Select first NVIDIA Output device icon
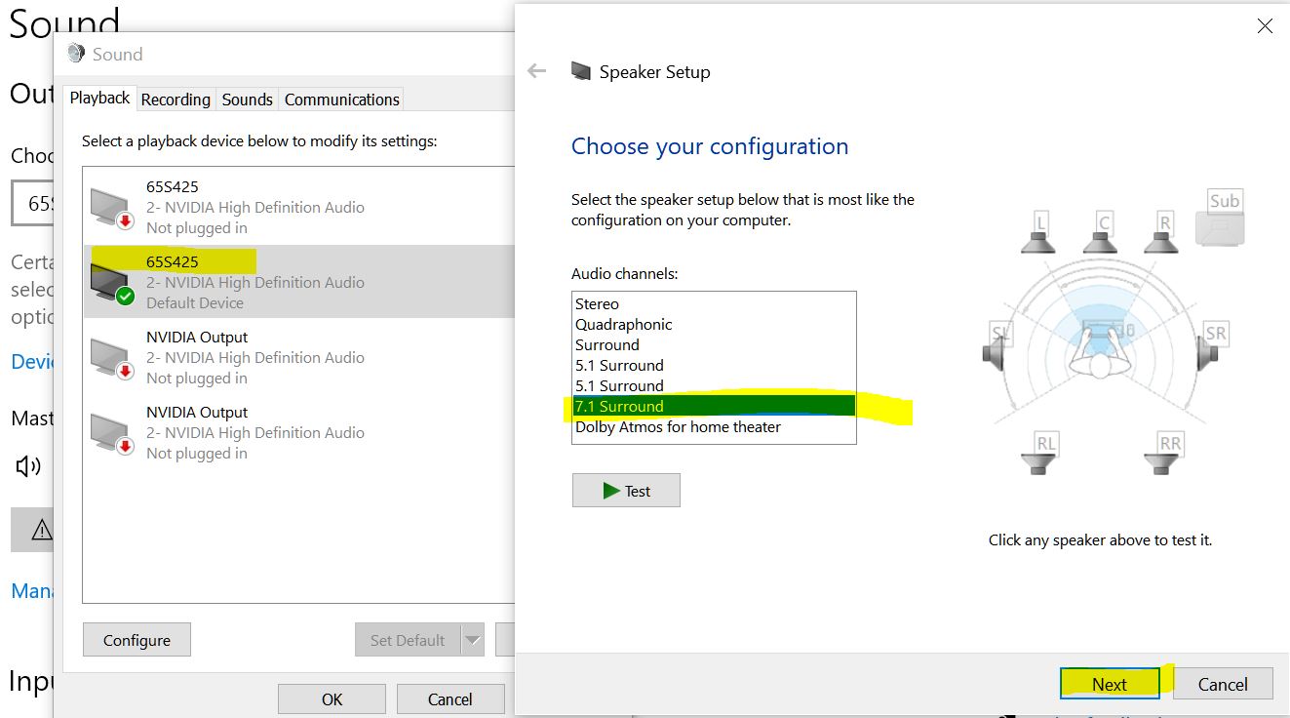This screenshot has width=1290, height=718. pyautogui.click(x=112, y=357)
